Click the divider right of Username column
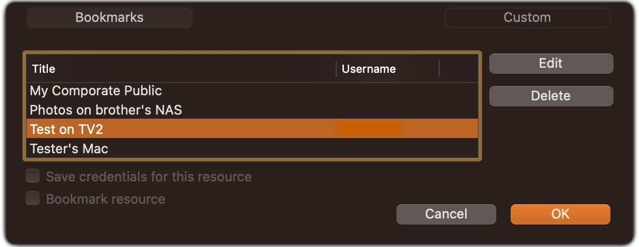This screenshot has width=639, height=247. click(x=439, y=69)
